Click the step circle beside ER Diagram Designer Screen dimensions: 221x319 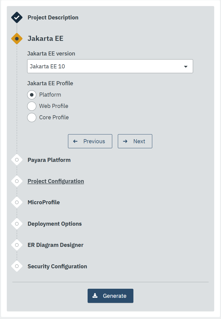coord(17,245)
